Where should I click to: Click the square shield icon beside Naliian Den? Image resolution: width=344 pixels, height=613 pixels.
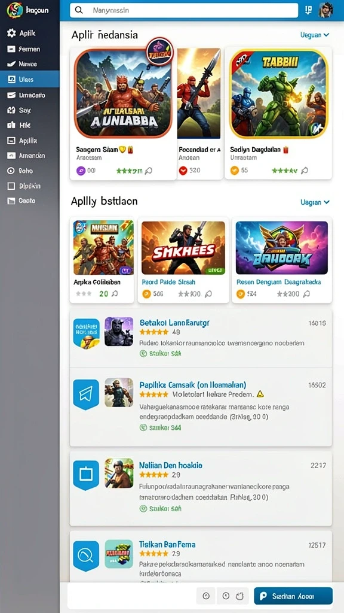point(86,475)
